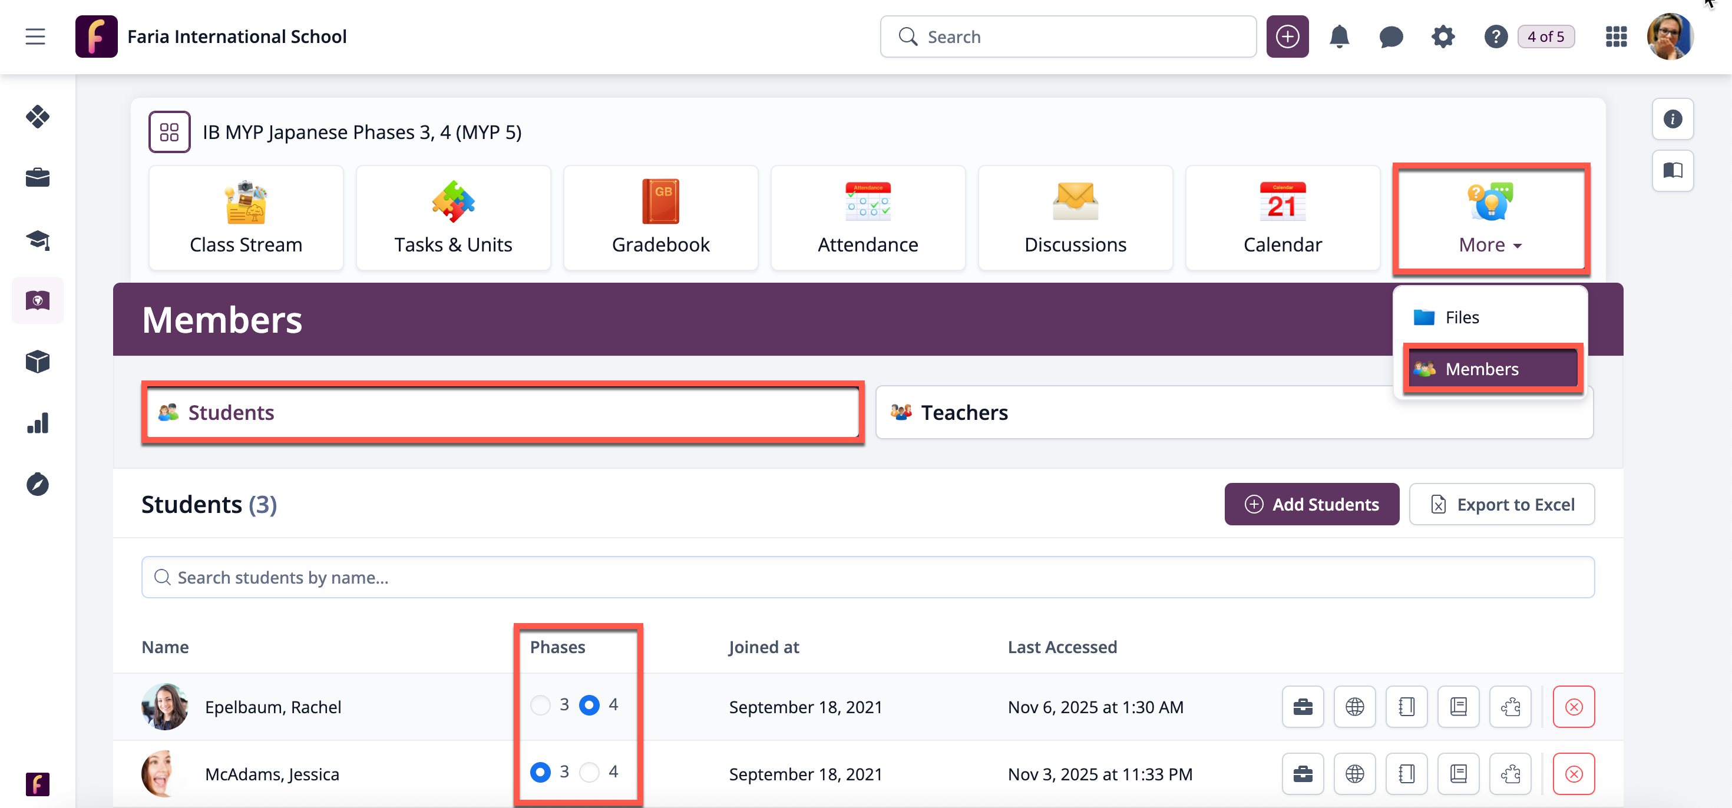Open the purple quick-add plus dropdown
Image resolution: width=1732 pixels, height=808 pixels.
click(1287, 37)
